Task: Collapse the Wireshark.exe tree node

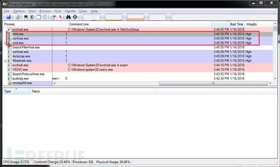Action: [5, 61]
